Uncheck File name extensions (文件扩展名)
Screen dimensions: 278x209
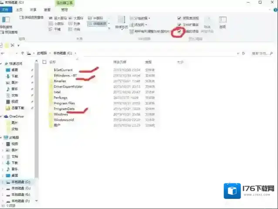pyautogui.click(x=179, y=25)
